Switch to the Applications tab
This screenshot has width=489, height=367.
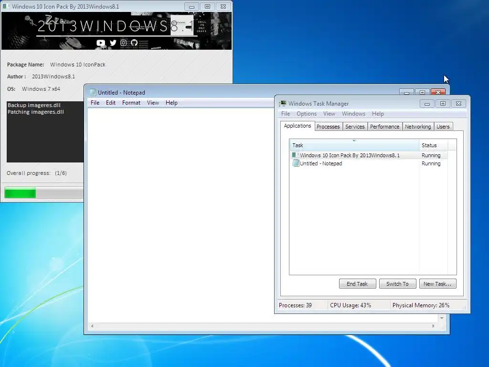297,126
